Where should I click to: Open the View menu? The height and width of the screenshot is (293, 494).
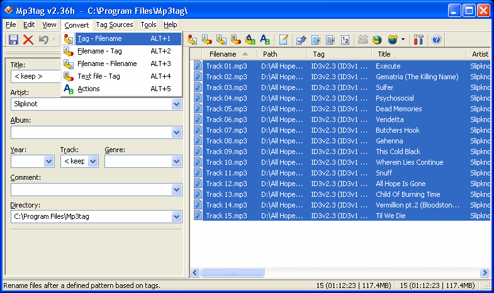pyautogui.click(x=49, y=25)
